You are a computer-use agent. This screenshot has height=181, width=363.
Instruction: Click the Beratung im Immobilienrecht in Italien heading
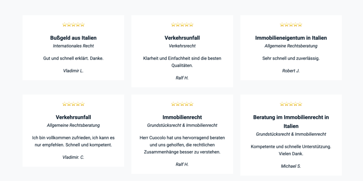(x=291, y=121)
